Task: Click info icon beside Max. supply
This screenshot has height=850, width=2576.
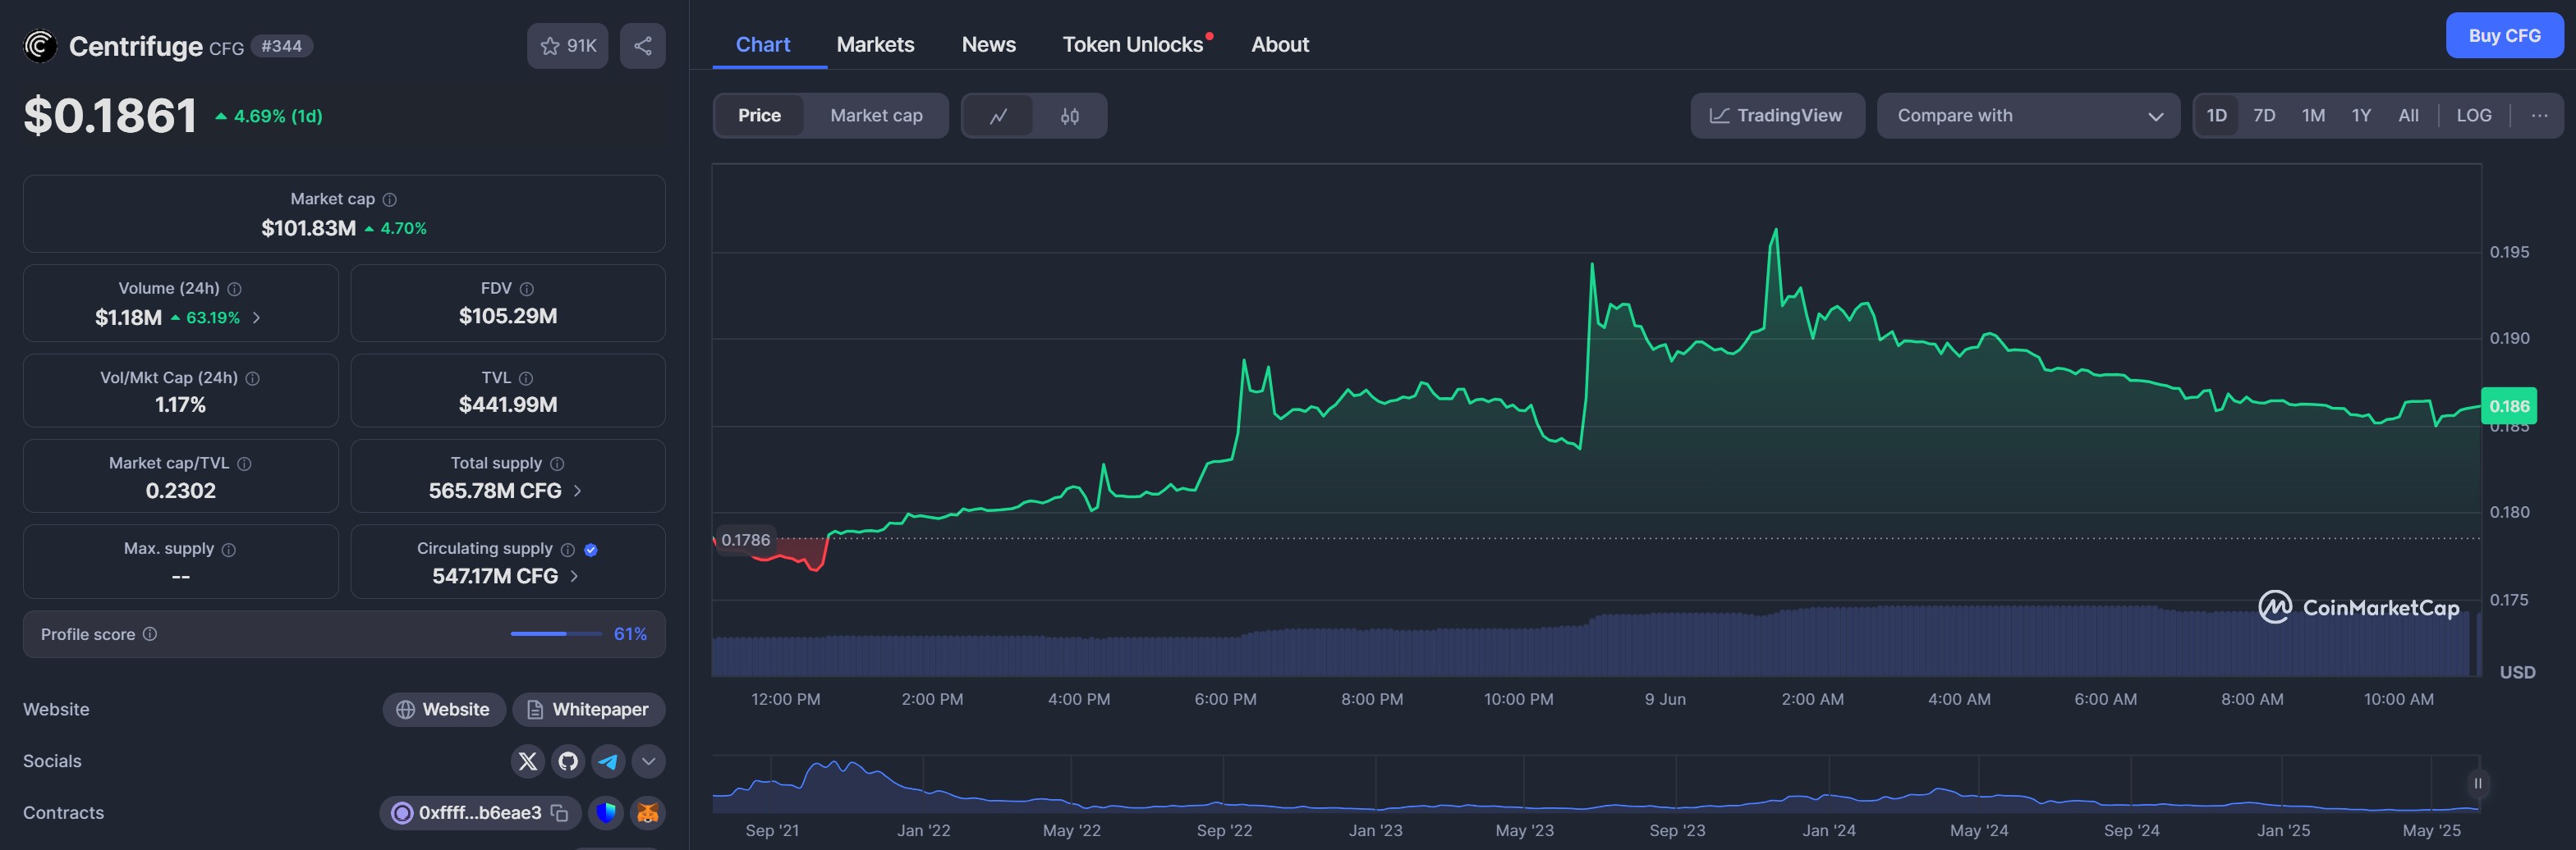Action: click(x=229, y=550)
